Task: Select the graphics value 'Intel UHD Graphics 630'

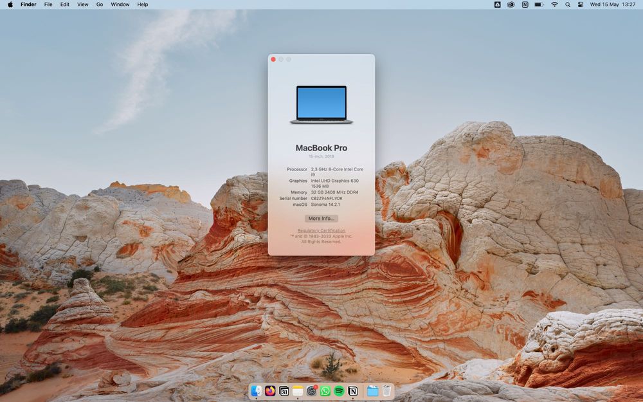Action: coord(334,181)
